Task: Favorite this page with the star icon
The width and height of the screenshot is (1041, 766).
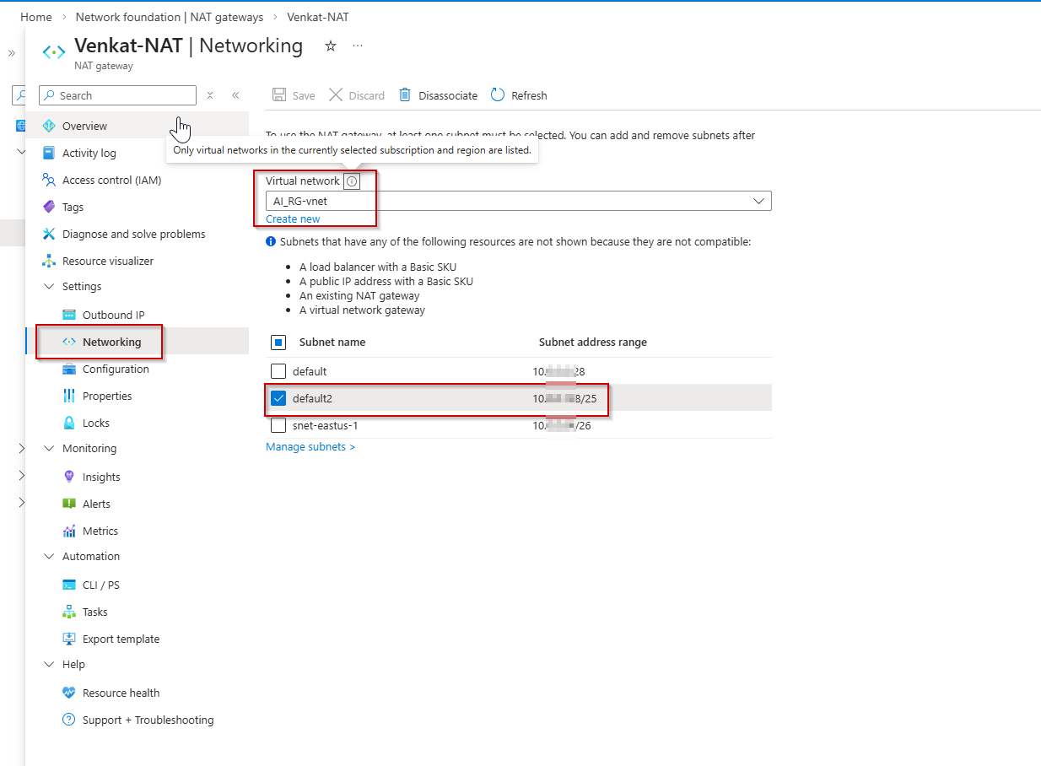Action: click(x=331, y=46)
